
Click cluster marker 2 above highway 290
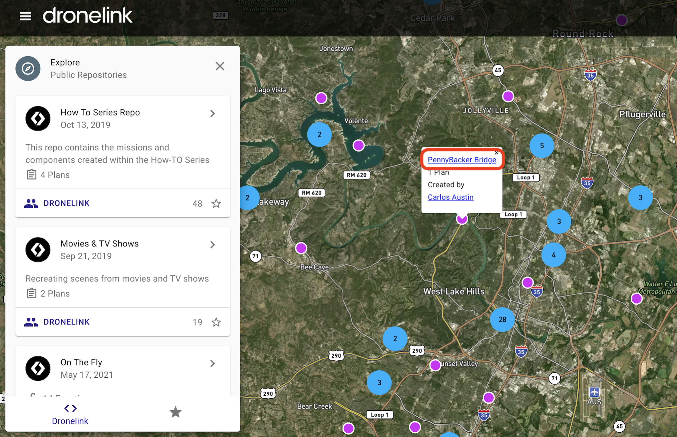pos(395,339)
